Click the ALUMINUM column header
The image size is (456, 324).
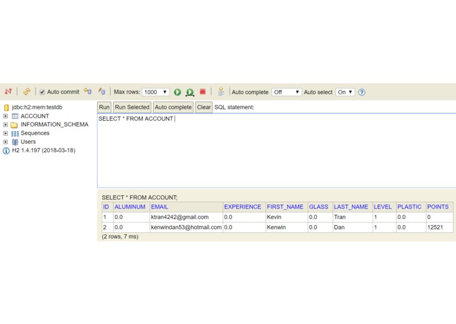click(130, 207)
